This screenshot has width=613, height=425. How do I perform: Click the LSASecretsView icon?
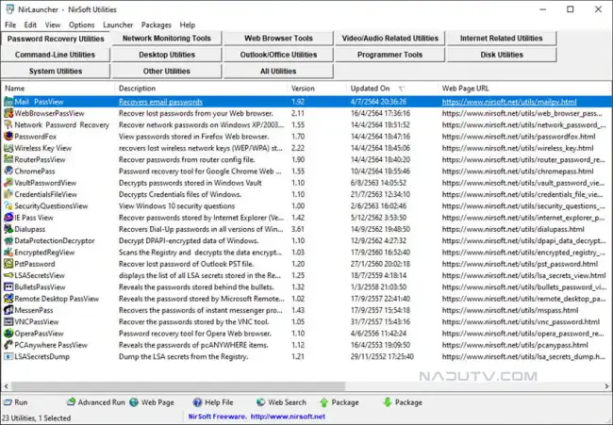point(8,275)
